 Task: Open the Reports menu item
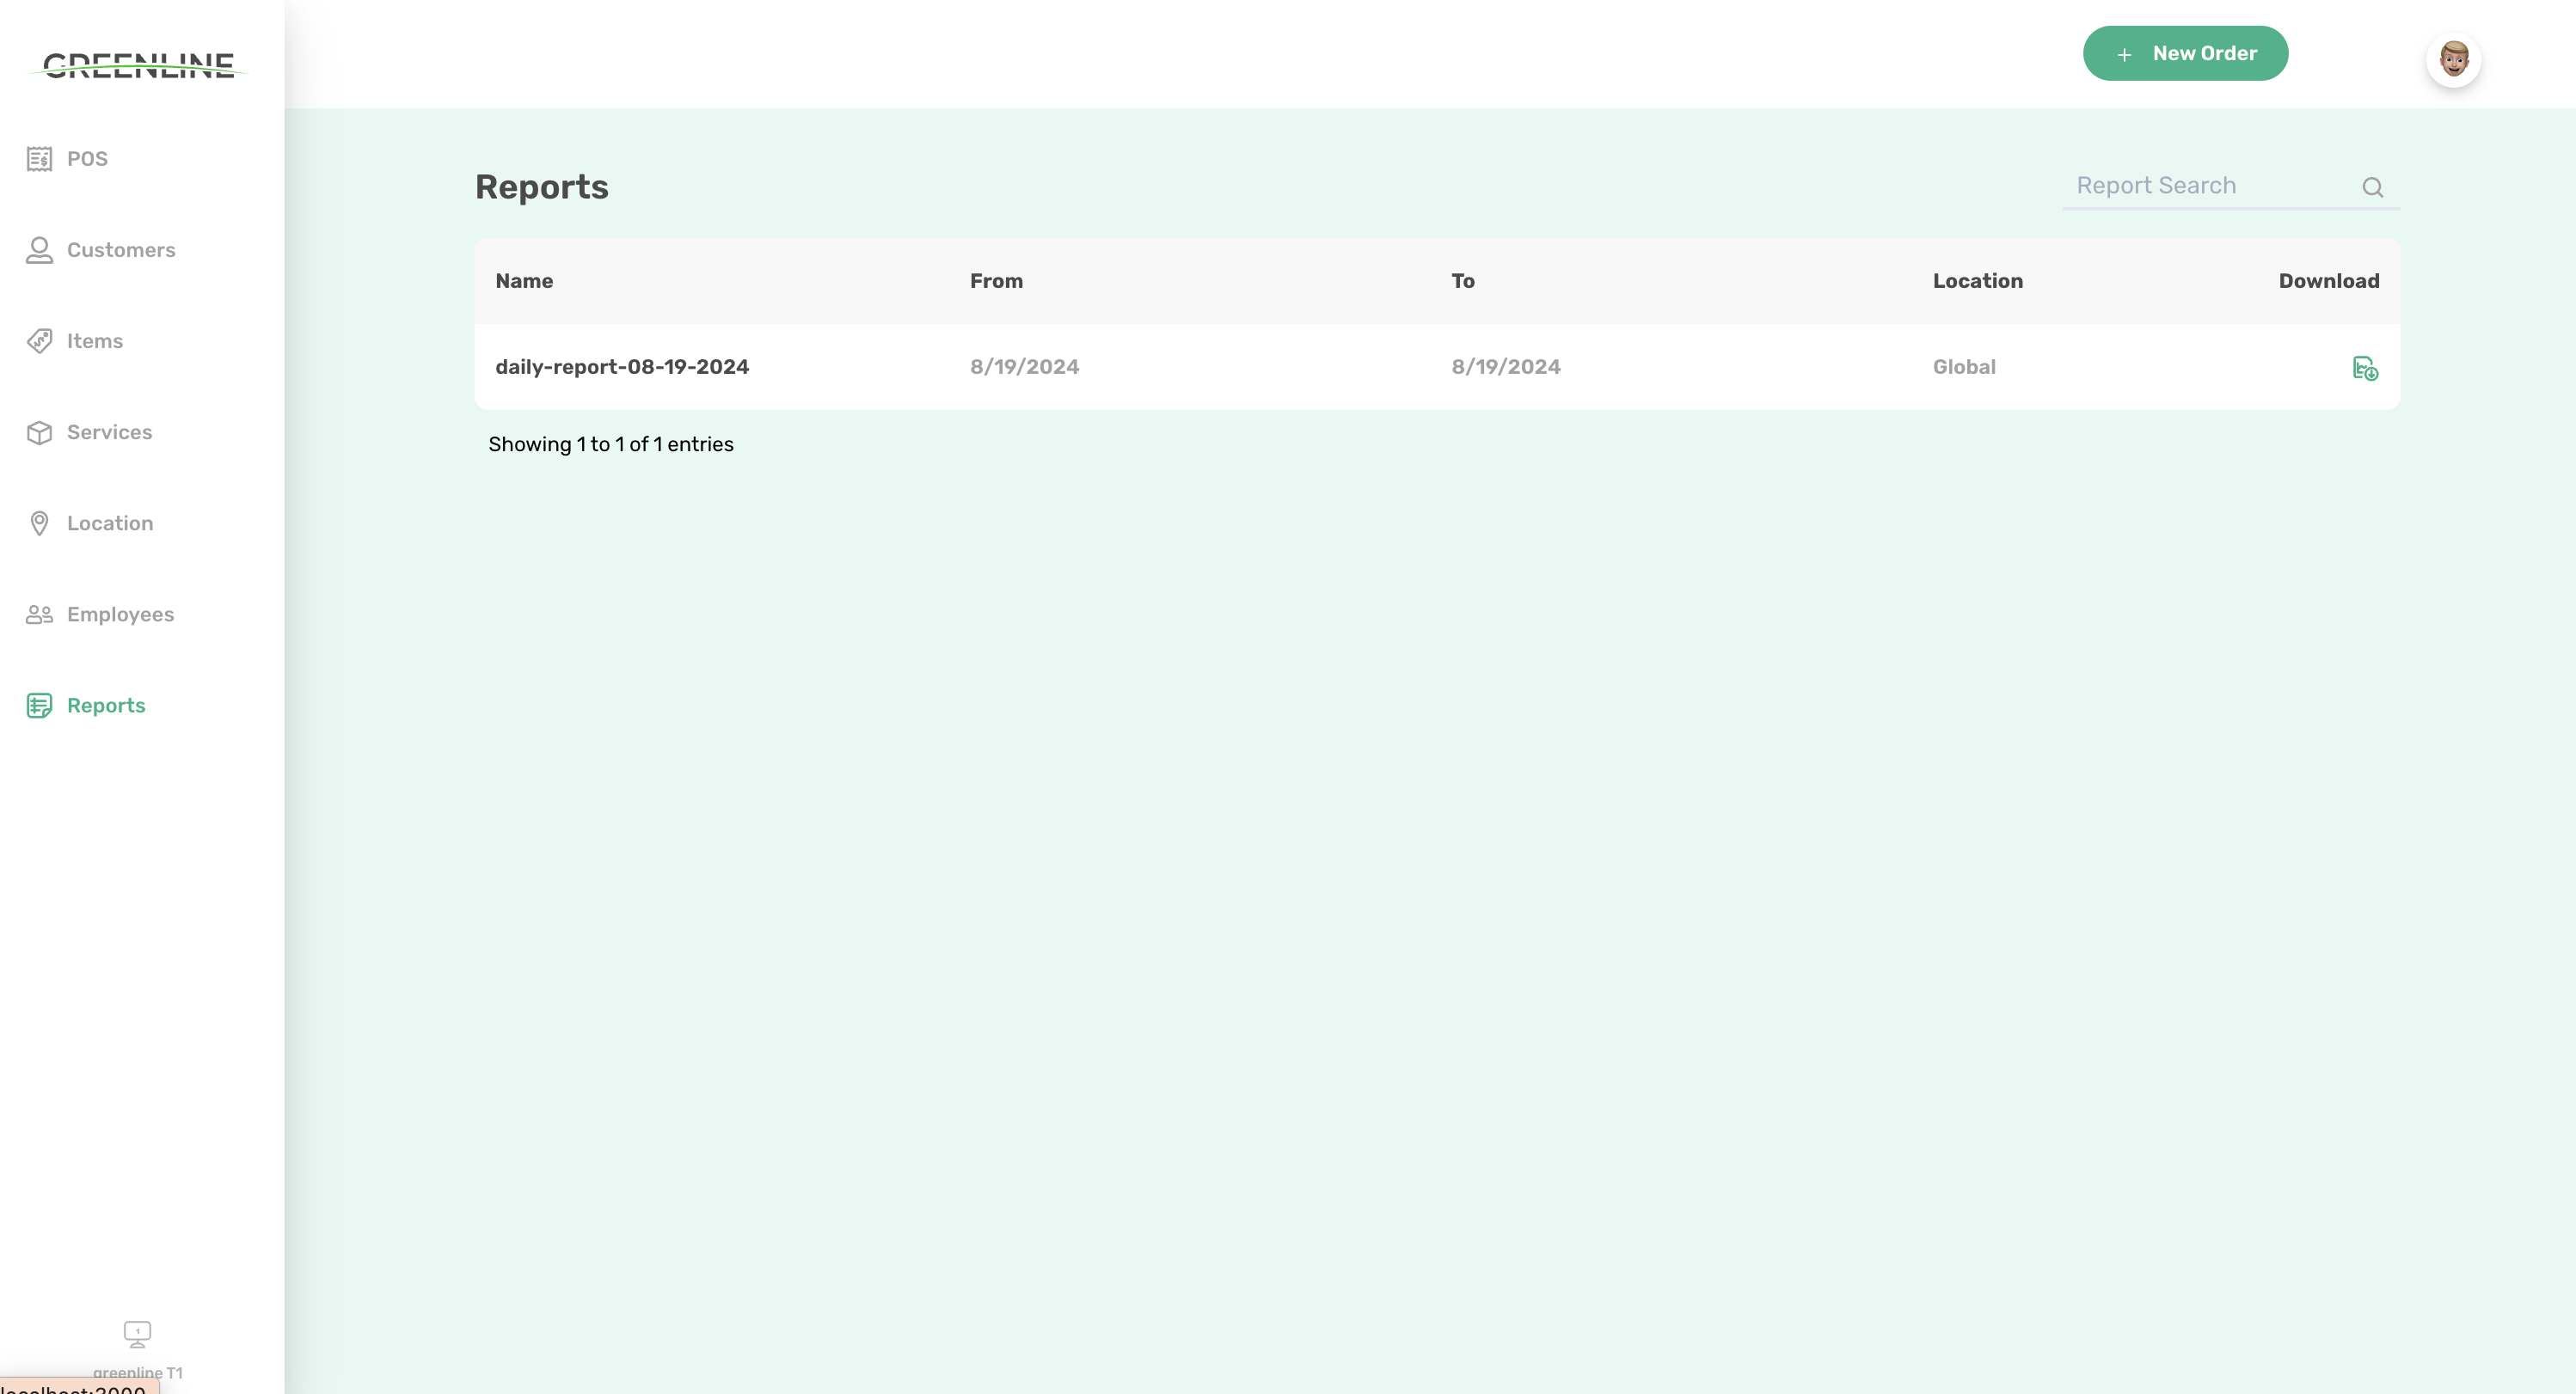(105, 705)
